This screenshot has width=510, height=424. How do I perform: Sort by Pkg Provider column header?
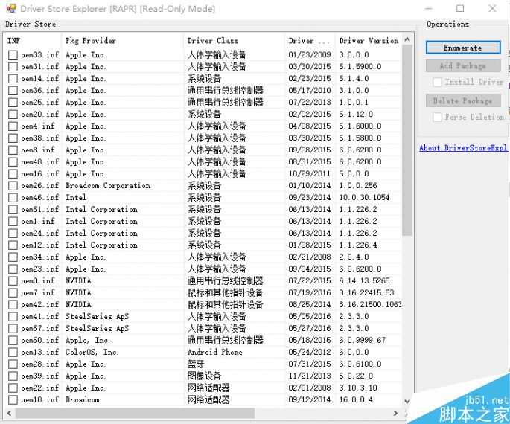119,41
